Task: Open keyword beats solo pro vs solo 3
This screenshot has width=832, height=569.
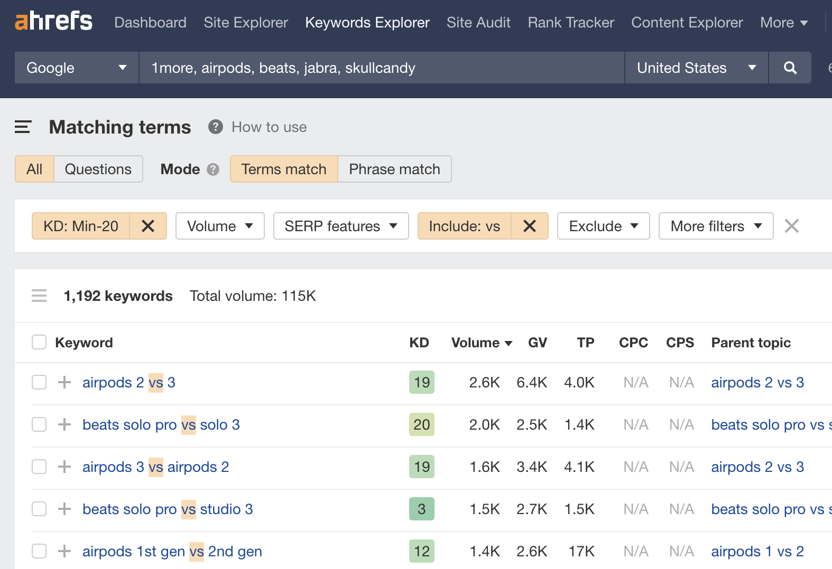Action: (x=161, y=424)
